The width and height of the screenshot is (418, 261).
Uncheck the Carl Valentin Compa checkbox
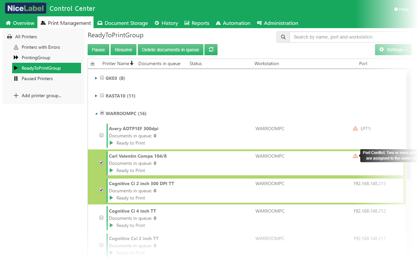(x=101, y=163)
